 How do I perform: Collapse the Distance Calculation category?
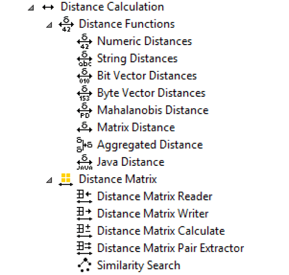coord(31,8)
